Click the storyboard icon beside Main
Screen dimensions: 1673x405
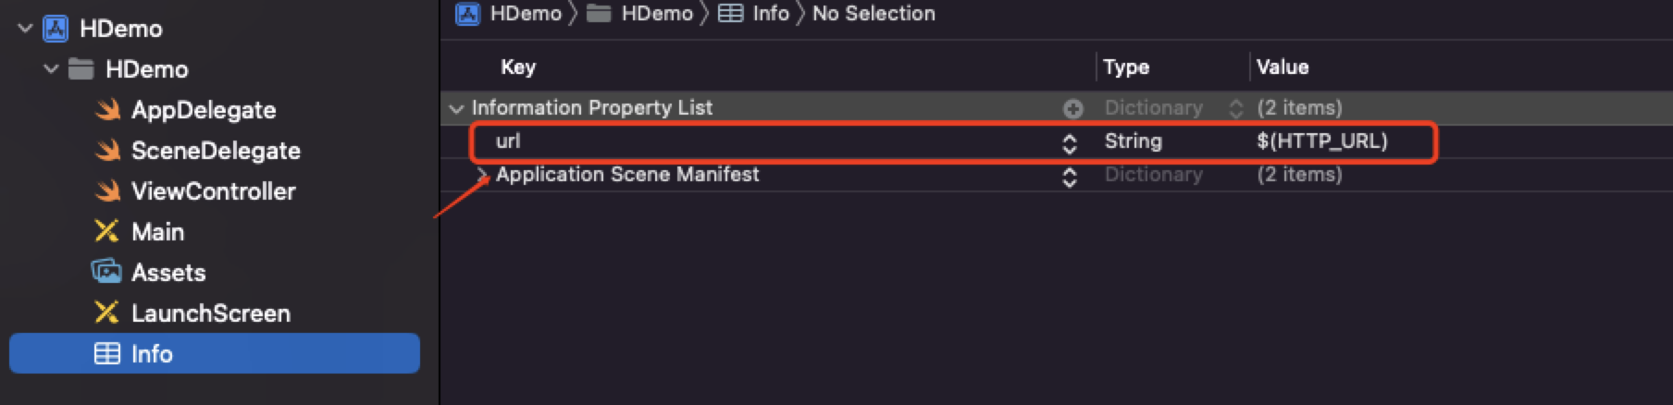(107, 231)
